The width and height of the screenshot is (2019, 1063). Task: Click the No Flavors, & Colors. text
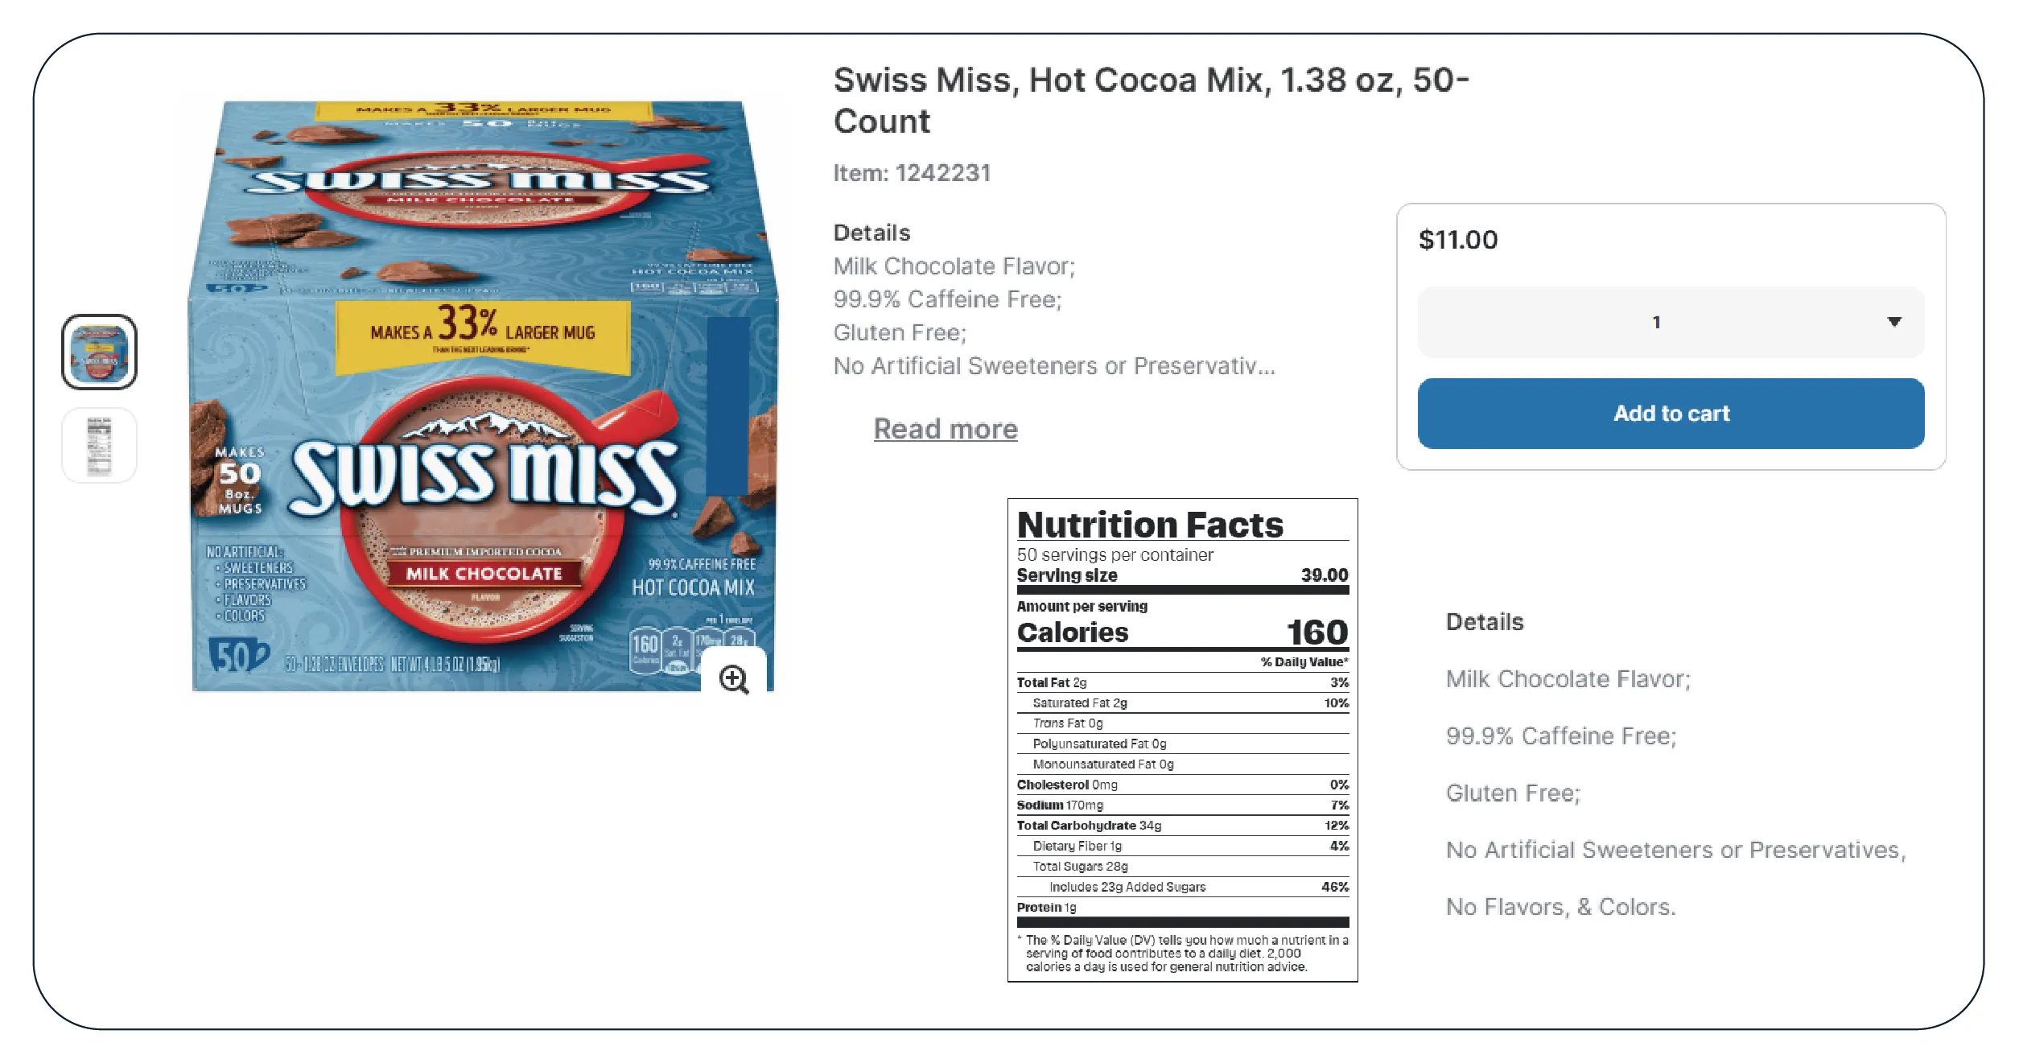[x=1560, y=907]
